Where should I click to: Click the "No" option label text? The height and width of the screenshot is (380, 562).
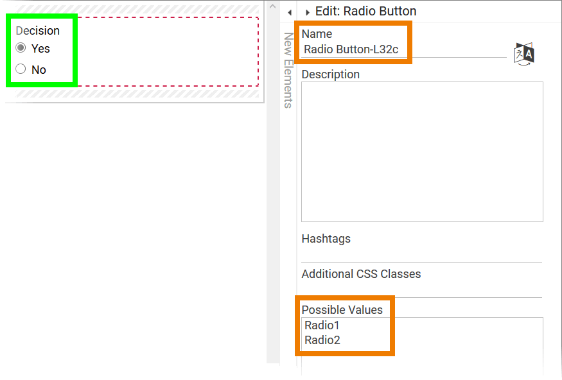[x=39, y=70]
